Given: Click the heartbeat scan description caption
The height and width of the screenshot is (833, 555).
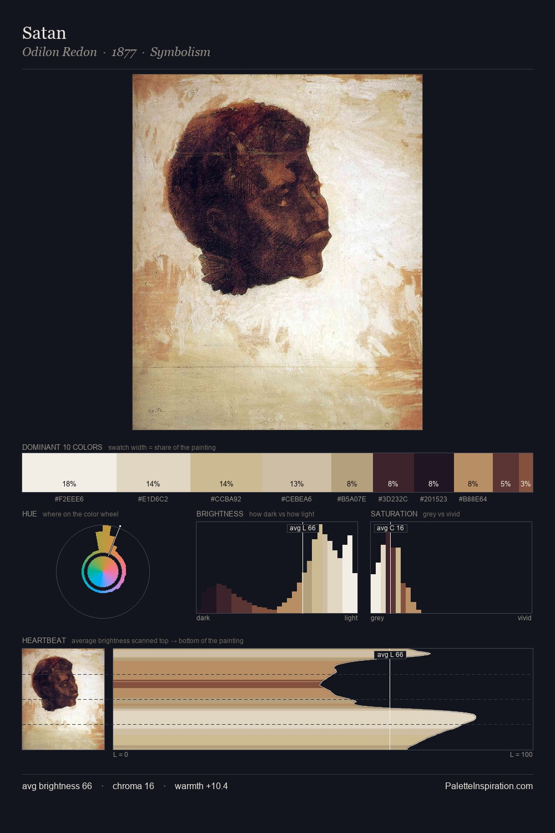Looking at the screenshot, I should (x=158, y=641).
